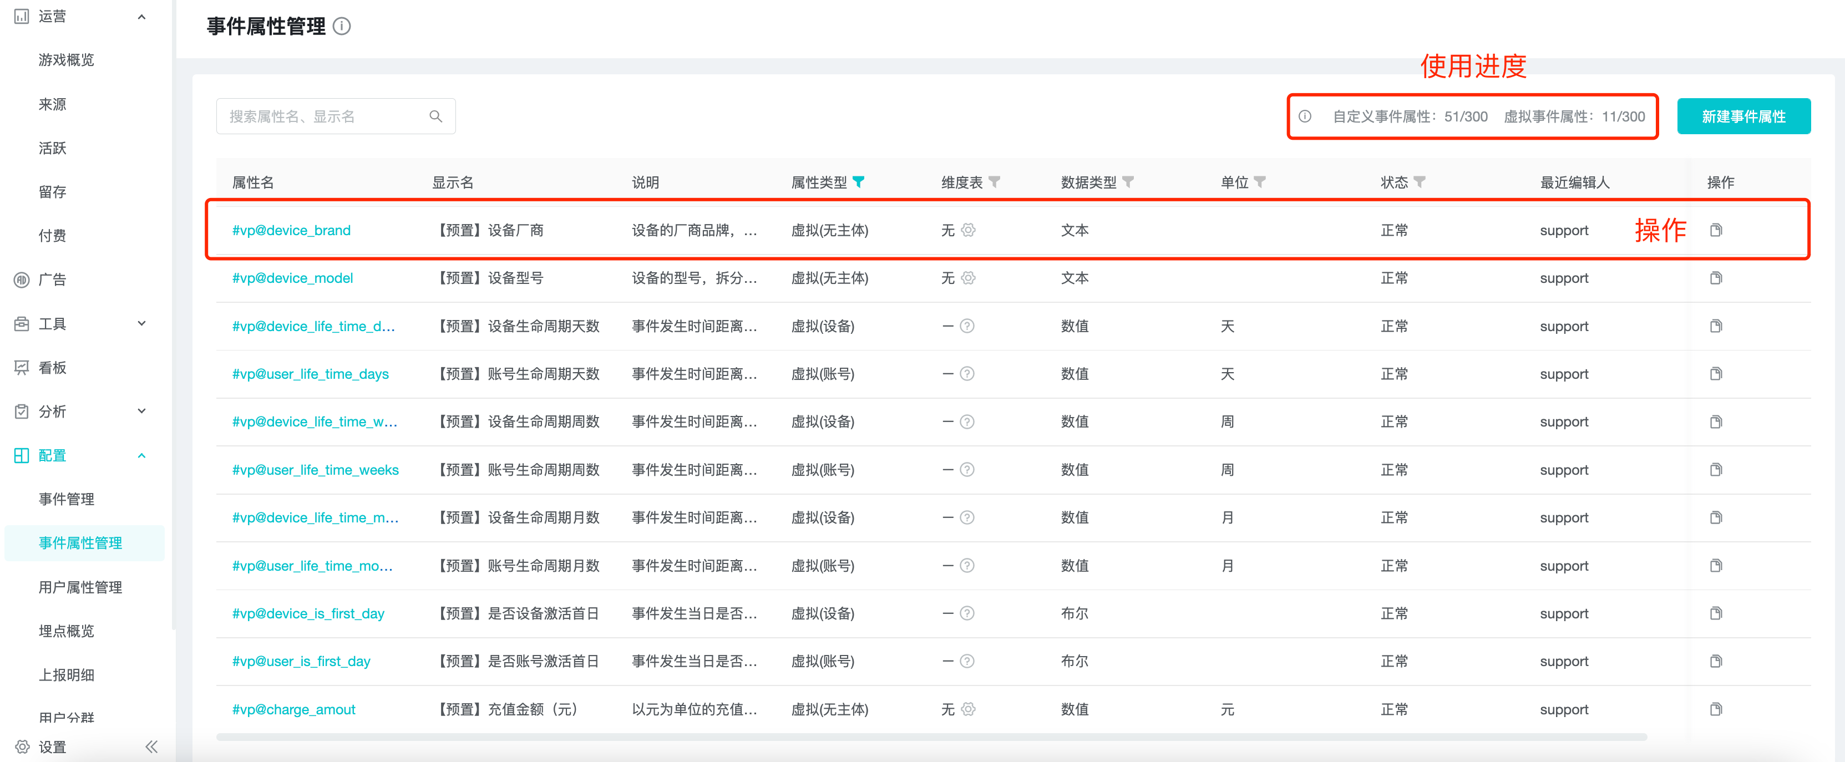
Task: Collapse the sidebar with the double-arrow icon
Action: (x=151, y=746)
